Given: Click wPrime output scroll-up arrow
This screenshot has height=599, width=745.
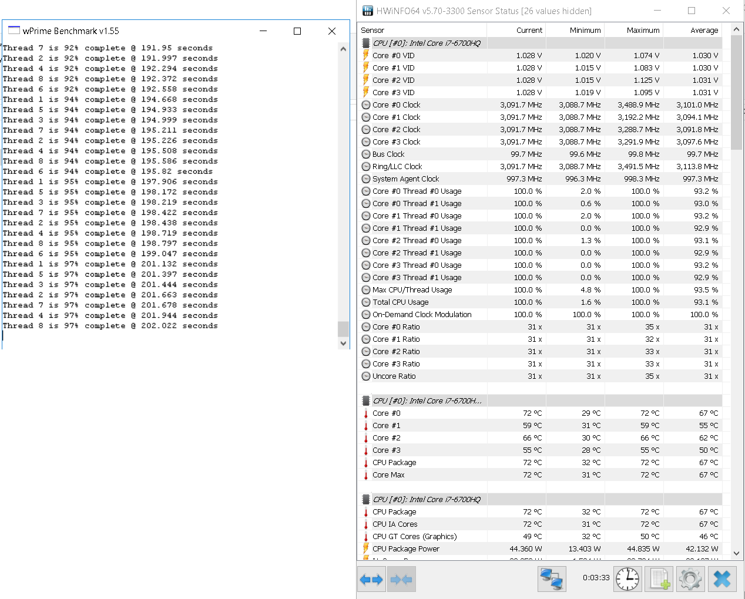Looking at the screenshot, I should pos(344,49).
